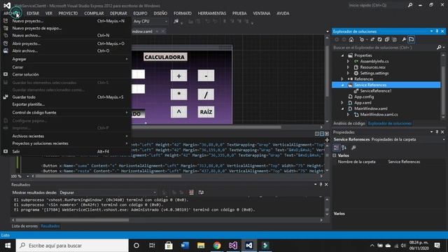Viewport: 448px width, 252px height.
Task: Open the HERRAMIENTAS menu
Action: point(211,13)
